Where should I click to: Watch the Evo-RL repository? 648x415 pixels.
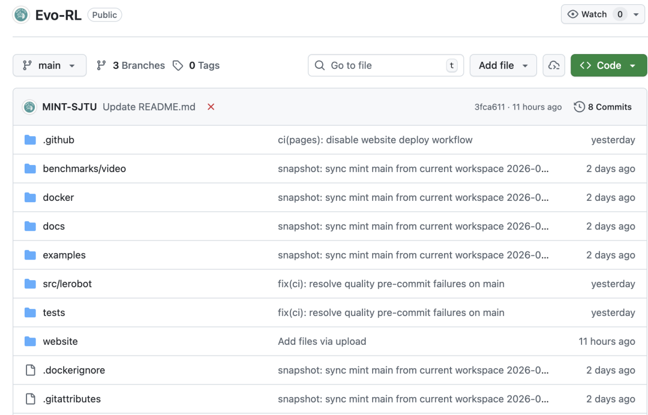point(587,14)
